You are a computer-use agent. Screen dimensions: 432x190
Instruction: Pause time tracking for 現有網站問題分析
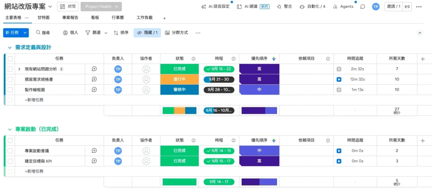(x=339, y=69)
